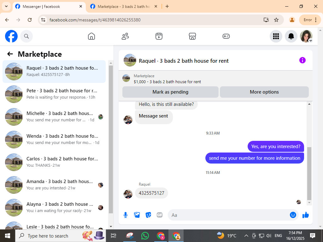This screenshot has height=242, width=323.
Task: Open Wenda conversation in the list
Action: (54, 139)
